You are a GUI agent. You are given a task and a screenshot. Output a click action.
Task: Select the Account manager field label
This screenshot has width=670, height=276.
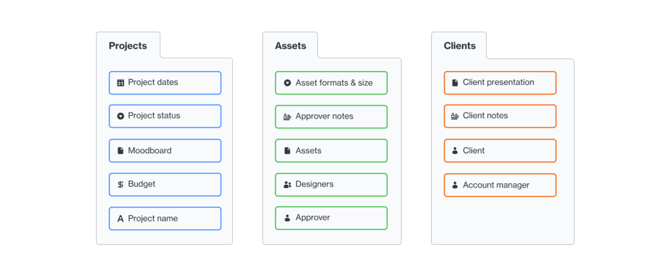tap(496, 185)
